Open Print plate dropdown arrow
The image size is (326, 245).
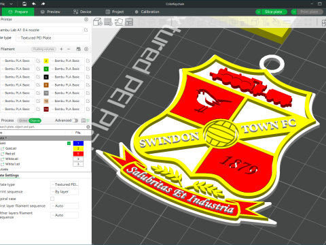tap(294, 12)
